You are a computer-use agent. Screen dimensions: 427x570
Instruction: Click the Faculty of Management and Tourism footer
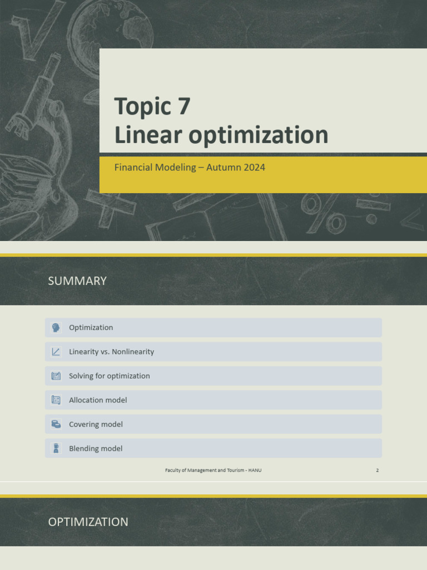pyautogui.click(x=213, y=470)
